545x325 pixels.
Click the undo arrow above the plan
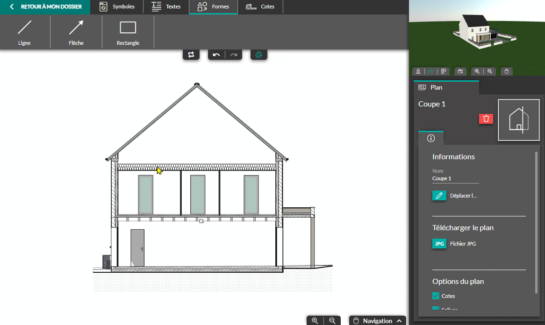pos(216,55)
